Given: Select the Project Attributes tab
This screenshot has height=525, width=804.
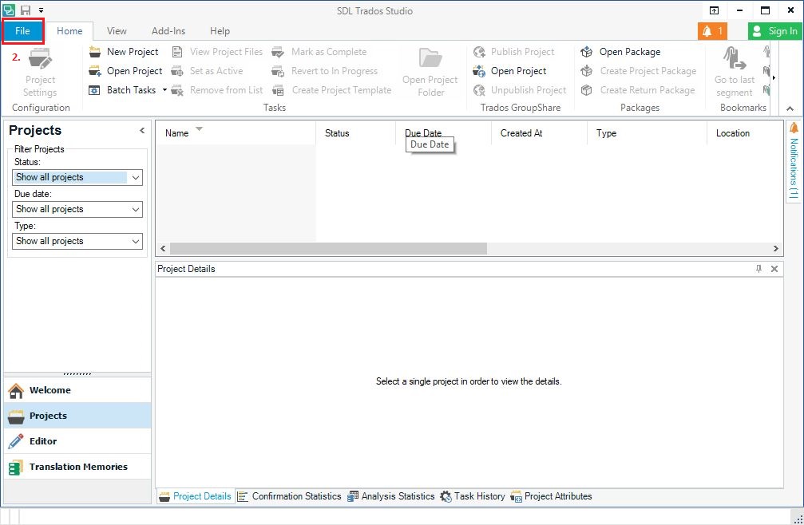Looking at the screenshot, I should 551,496.
